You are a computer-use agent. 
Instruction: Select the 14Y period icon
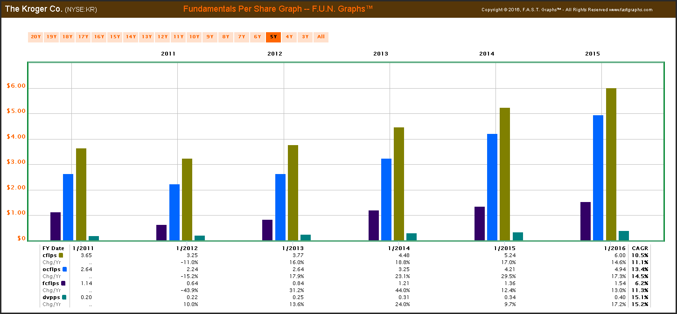coord(131,37)
